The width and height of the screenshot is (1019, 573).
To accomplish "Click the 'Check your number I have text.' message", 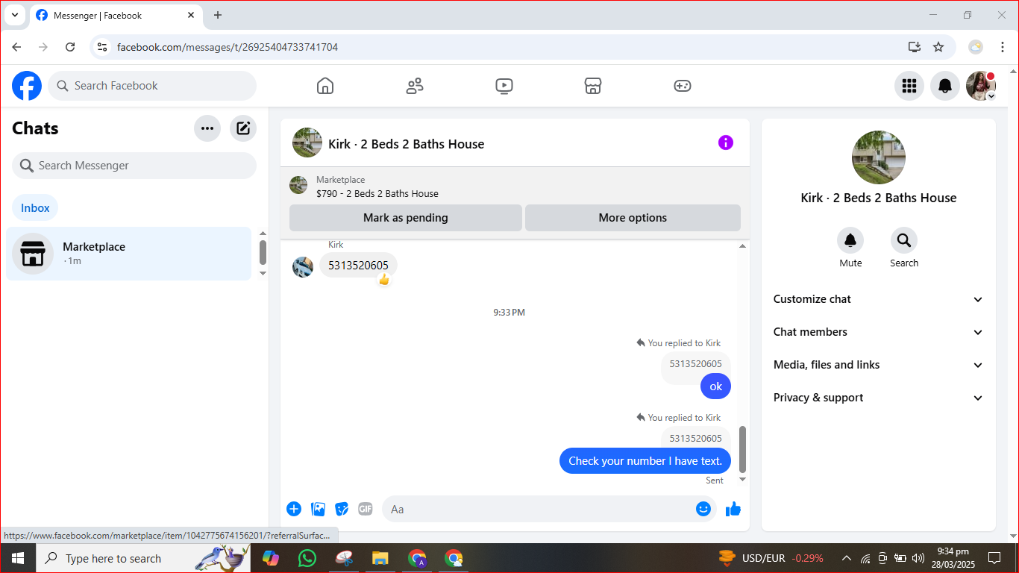I will click(645, 461).
